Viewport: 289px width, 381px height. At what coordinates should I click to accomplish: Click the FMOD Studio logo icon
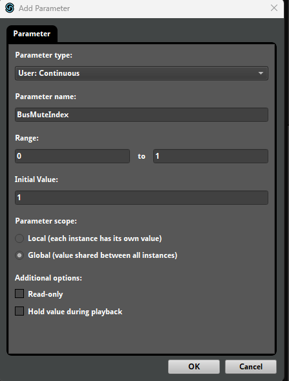coord(10,8)
